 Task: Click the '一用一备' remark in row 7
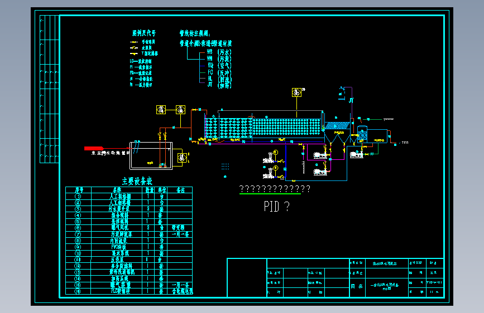pos(180,234)
